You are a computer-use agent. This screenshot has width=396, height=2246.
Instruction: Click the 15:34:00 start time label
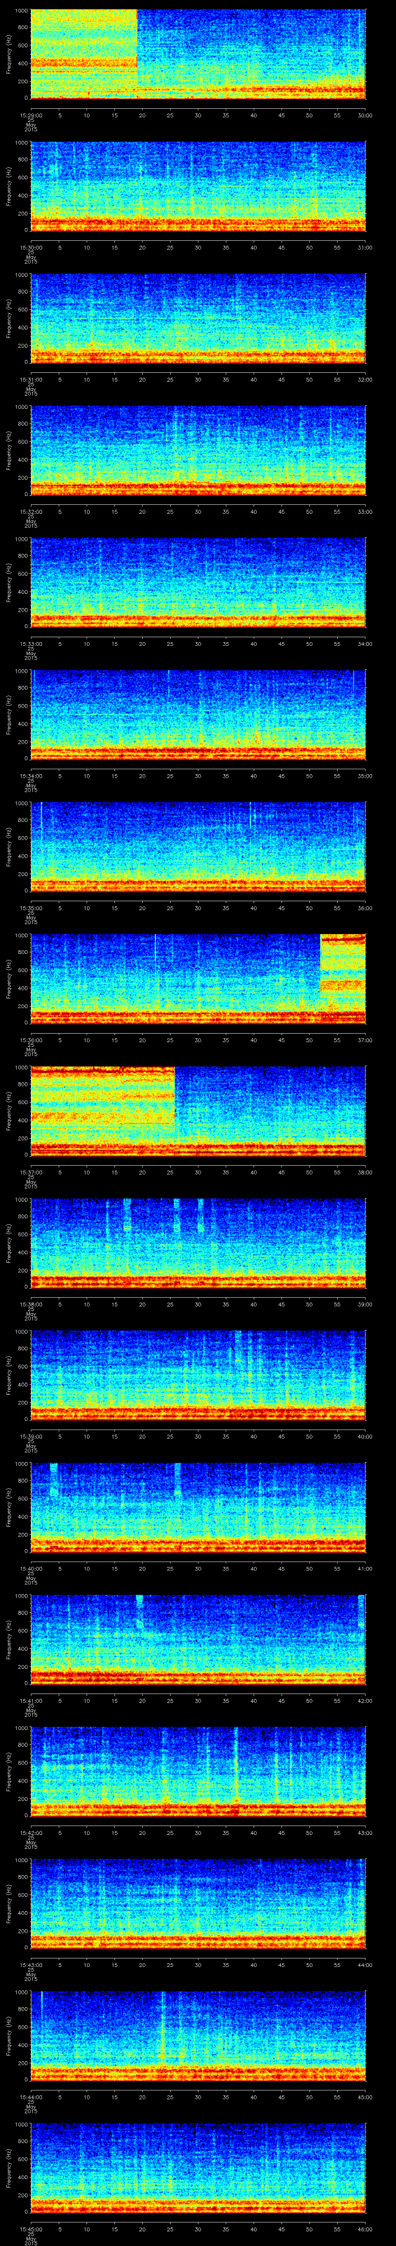[31, 776]
